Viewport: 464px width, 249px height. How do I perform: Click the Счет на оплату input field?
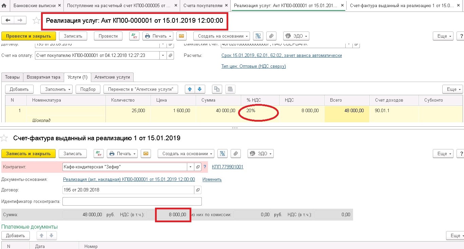click(x=97, y=56)
